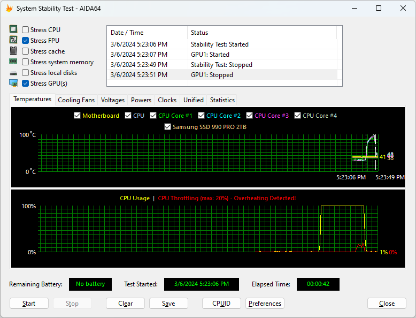416x318 pixels.
Task: Open the Voltages tab
Action: pos(113,100)
